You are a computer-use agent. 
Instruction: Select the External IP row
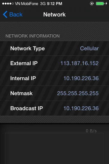[x=54, y=63]
